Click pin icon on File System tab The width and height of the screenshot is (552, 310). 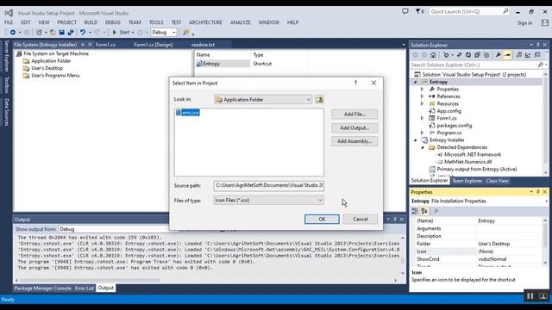83,45
